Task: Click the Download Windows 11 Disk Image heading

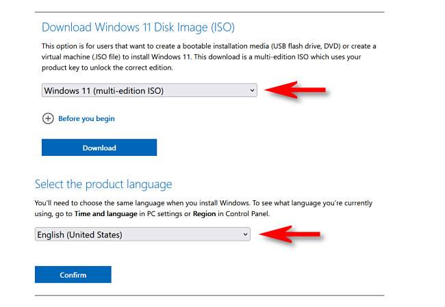Action: click(x=138, y=27)
